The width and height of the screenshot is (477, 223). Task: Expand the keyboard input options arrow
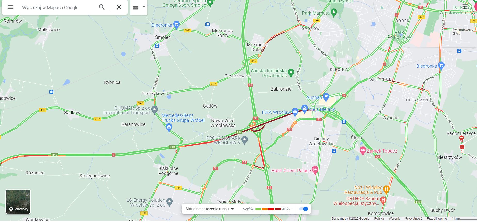[144, 7]
